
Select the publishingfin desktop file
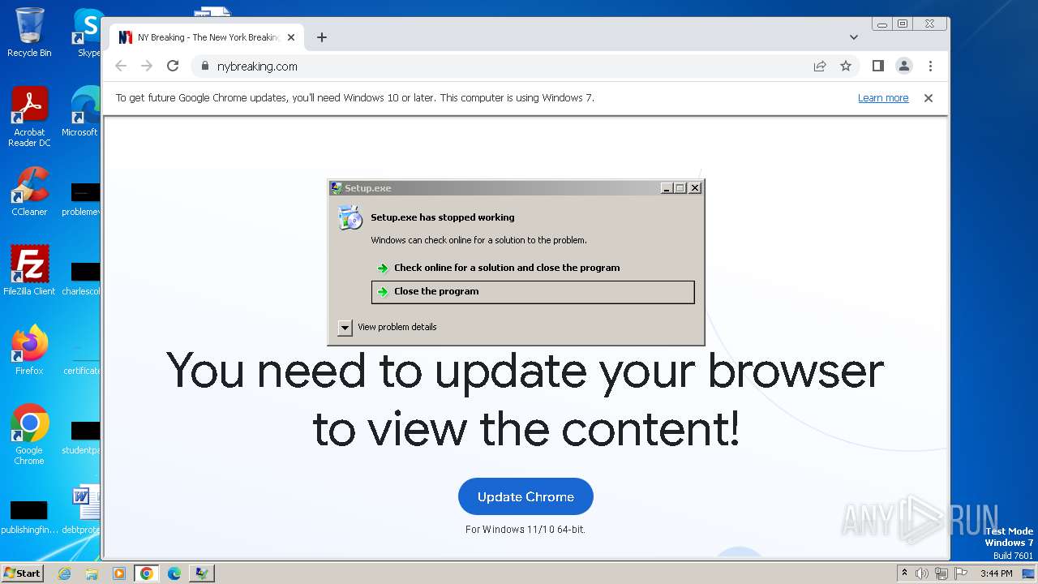(29, 517)
